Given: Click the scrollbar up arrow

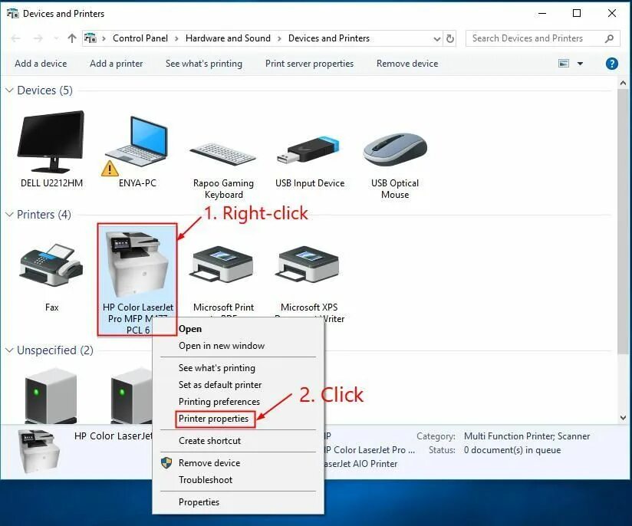Looking at the screenshot, I should pos(623,83).
